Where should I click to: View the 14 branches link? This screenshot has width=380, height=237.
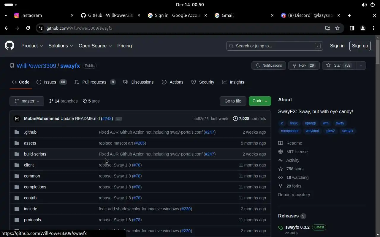pyautogui.click(x=63, y=101)
